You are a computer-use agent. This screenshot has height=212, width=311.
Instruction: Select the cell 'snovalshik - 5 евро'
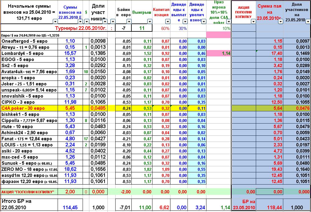click(x=29, y=96)
